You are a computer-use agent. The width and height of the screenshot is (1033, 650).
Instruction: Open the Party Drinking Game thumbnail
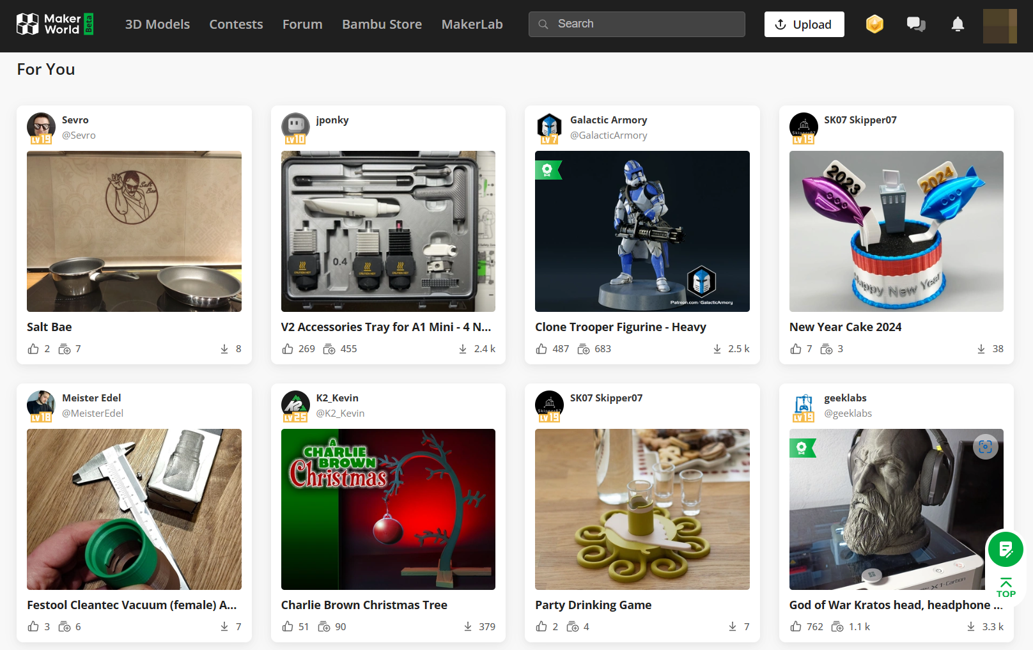tap(642, 509)
